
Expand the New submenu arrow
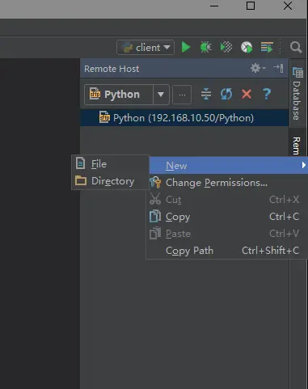click(x=304, y=165)
